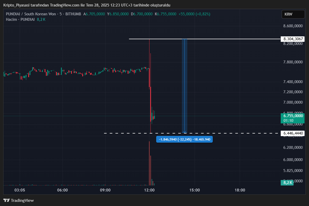Click the Hacim · PUNDIAI volume indicator label

pos(20,19)
